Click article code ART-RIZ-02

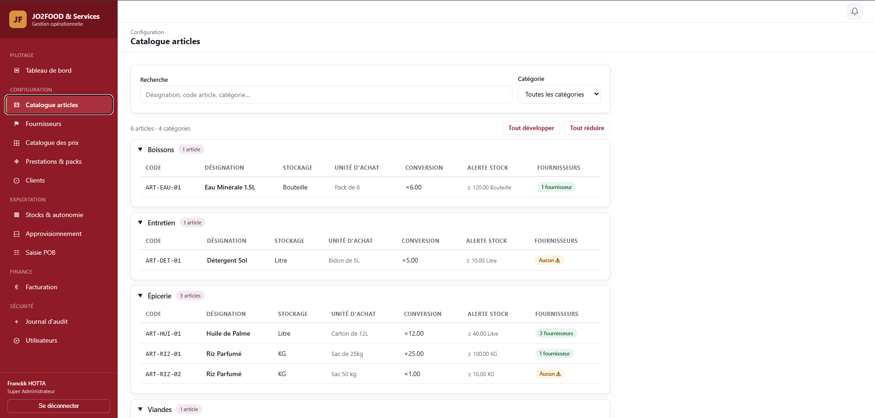click(163, 374)
